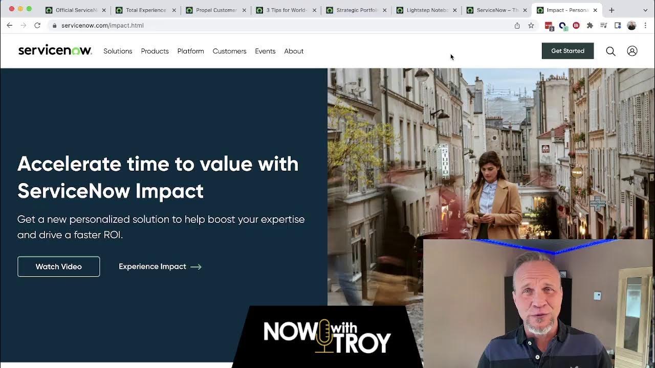Reload the current page
Screen dimensions: 655x368
tap(37, 25)
